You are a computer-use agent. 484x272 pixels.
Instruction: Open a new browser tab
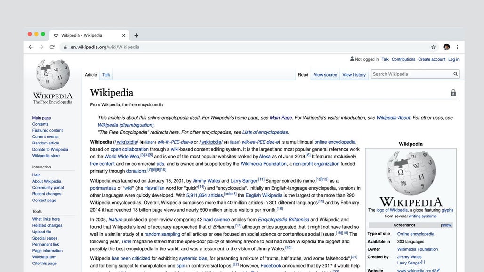tap(137, 35)
